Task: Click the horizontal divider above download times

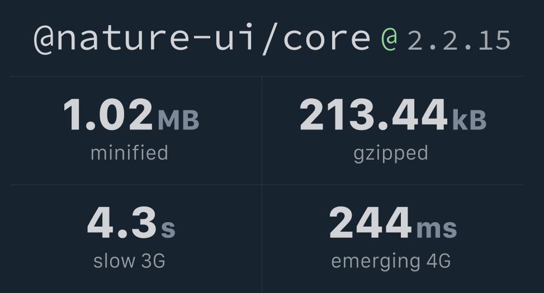Action: pos(267,185)
